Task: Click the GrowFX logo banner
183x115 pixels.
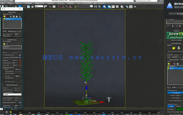Action: [174, 35]
